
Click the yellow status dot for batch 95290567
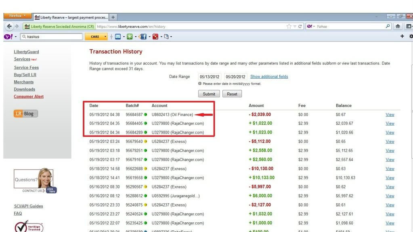pos(145,187)
